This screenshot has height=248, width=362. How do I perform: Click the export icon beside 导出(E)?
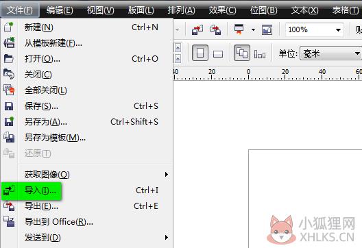pyautogui.click(x=9, y=206)
